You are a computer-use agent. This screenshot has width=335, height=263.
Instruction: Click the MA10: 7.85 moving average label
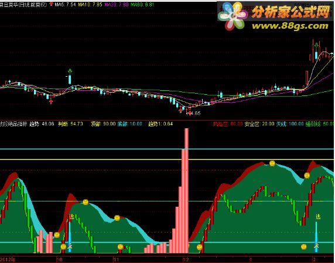pos(90,5)
